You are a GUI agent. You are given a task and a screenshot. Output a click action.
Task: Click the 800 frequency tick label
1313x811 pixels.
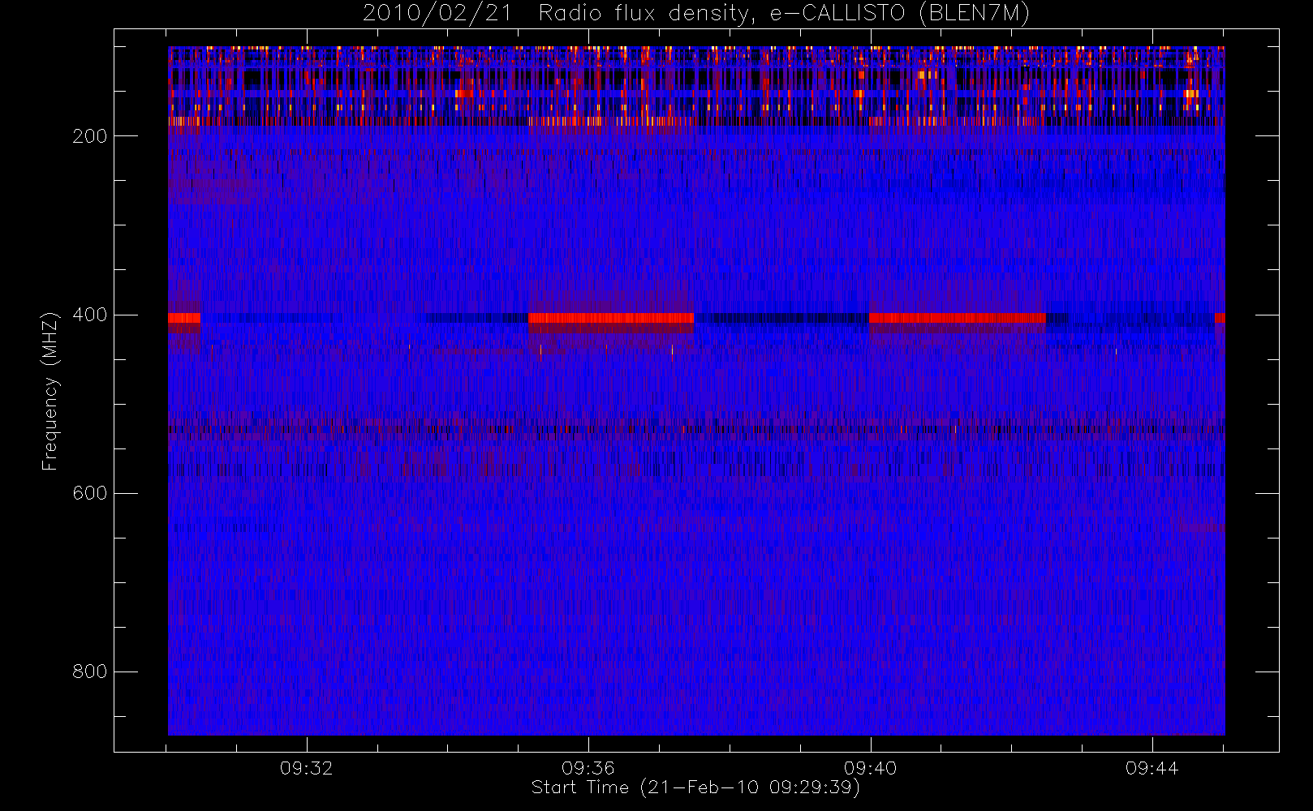pyautogui.click(x=89, y=672)
